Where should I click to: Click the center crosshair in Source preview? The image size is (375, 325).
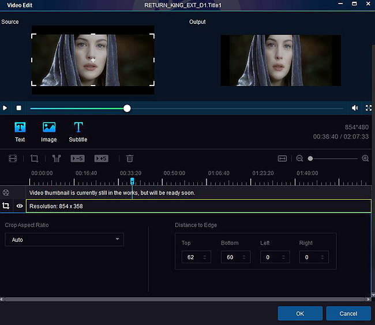click(x=93, y=60)
